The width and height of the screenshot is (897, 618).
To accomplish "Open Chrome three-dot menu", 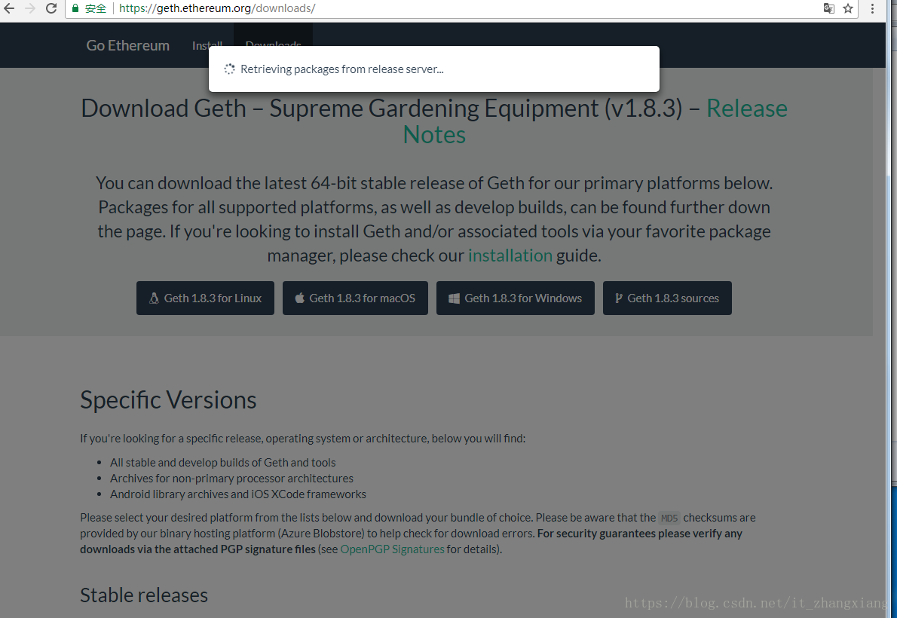I will pos(872,8).
